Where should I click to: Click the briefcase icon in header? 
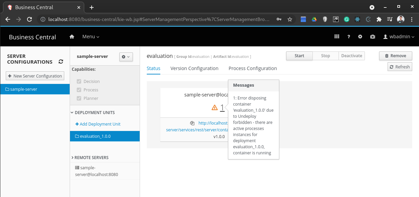(372, 37)
